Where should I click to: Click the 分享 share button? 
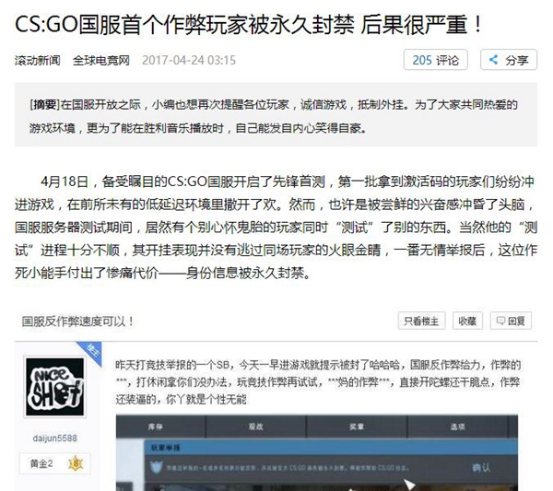[x=509, y=60]
